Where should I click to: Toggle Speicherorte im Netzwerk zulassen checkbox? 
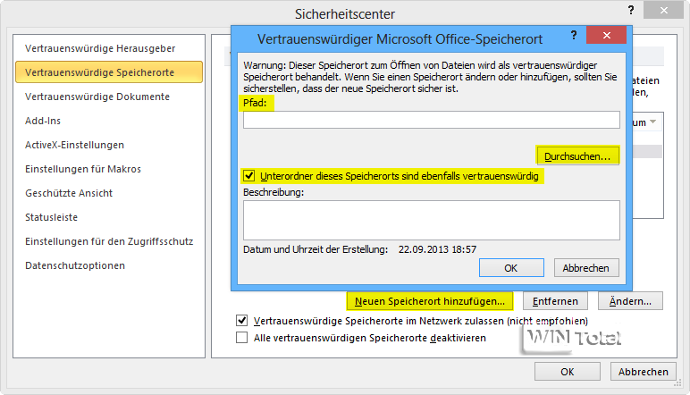pos(242,320)
